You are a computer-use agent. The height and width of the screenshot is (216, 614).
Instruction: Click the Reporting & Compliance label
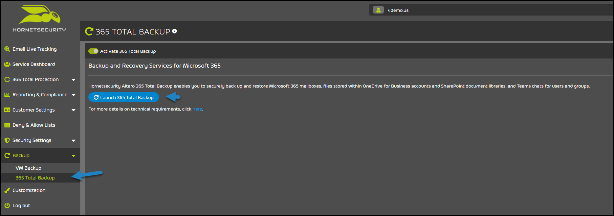coord(40,95)
